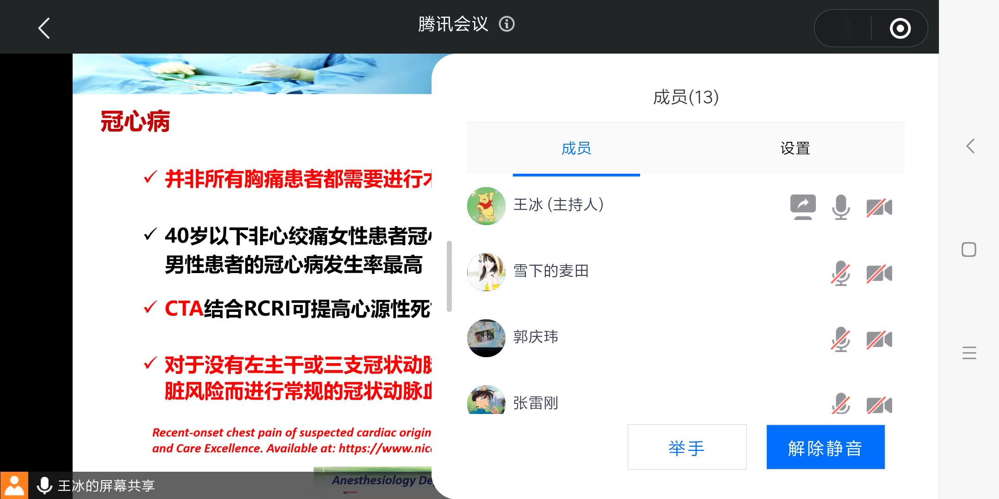999x499 pixels.
Task: Tap Android back chevron on right bar
Action: (970, 146)
